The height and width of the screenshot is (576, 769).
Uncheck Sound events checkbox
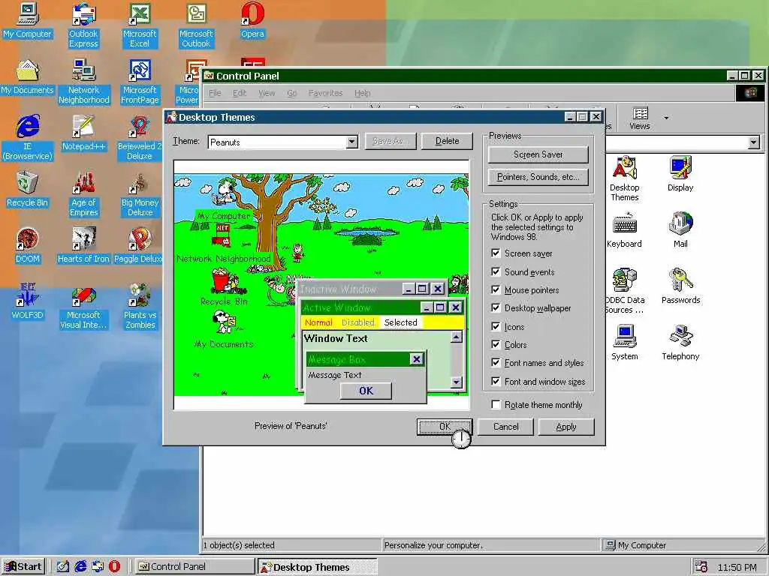click(x=496, y=271)
